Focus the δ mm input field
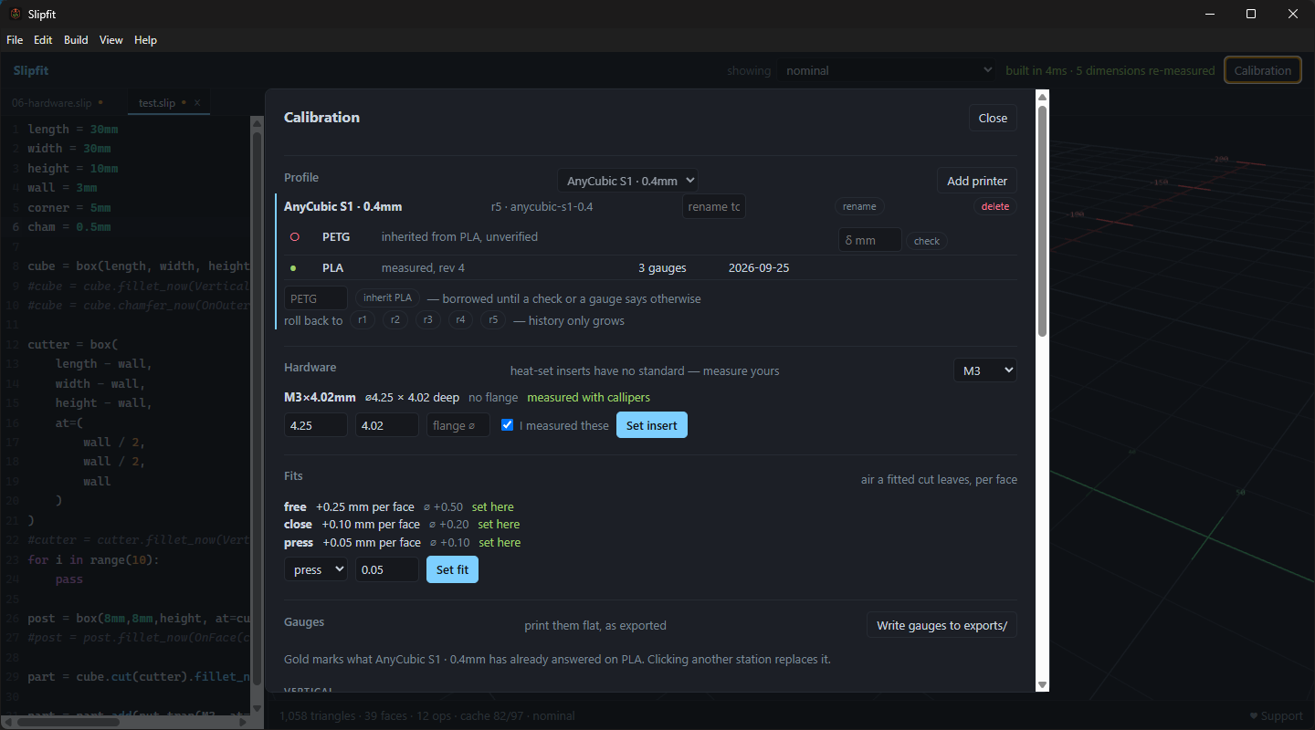This screenshot has width=1315, height=730. 870,240
